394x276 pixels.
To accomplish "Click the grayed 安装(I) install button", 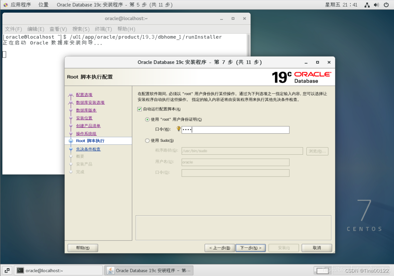I will pos(284,248).
